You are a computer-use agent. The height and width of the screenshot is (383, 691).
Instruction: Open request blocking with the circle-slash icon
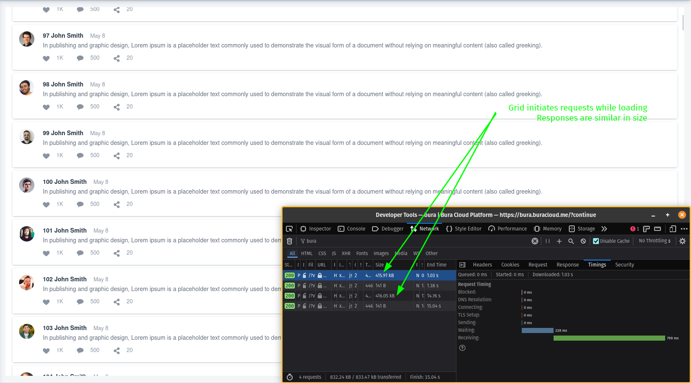pos(583,241)
